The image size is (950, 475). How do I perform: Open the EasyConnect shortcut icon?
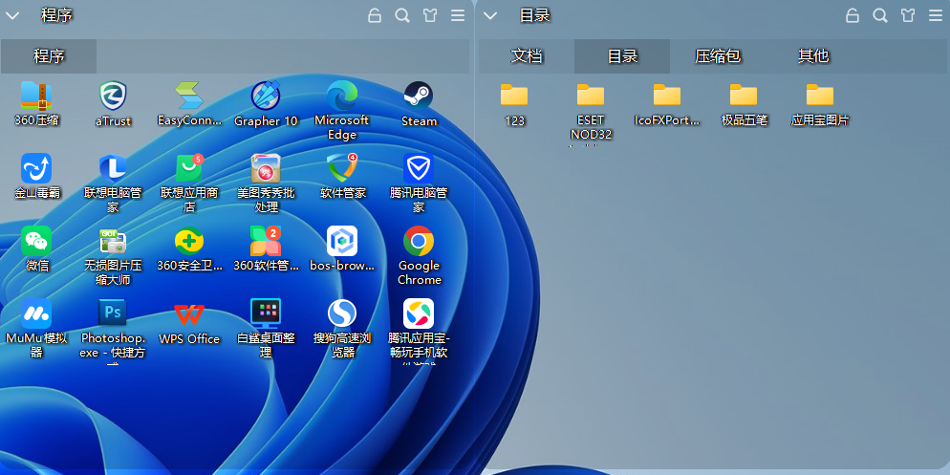189,96
